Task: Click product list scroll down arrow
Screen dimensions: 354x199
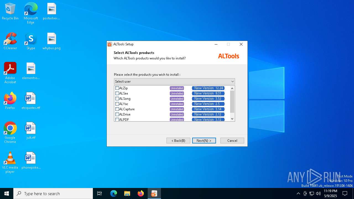Action: [x=232, y=119]
